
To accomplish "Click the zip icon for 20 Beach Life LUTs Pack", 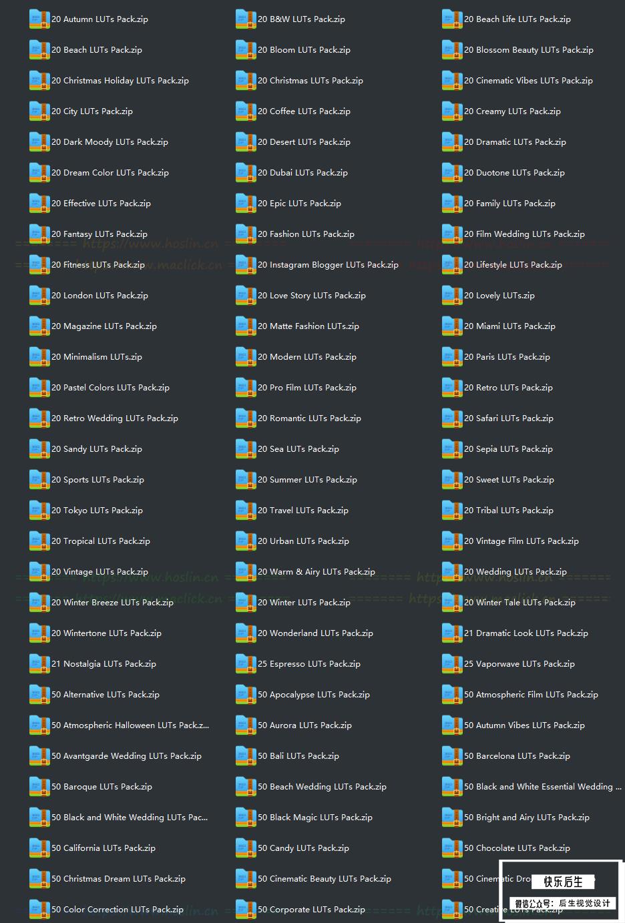I will [452, 19].
